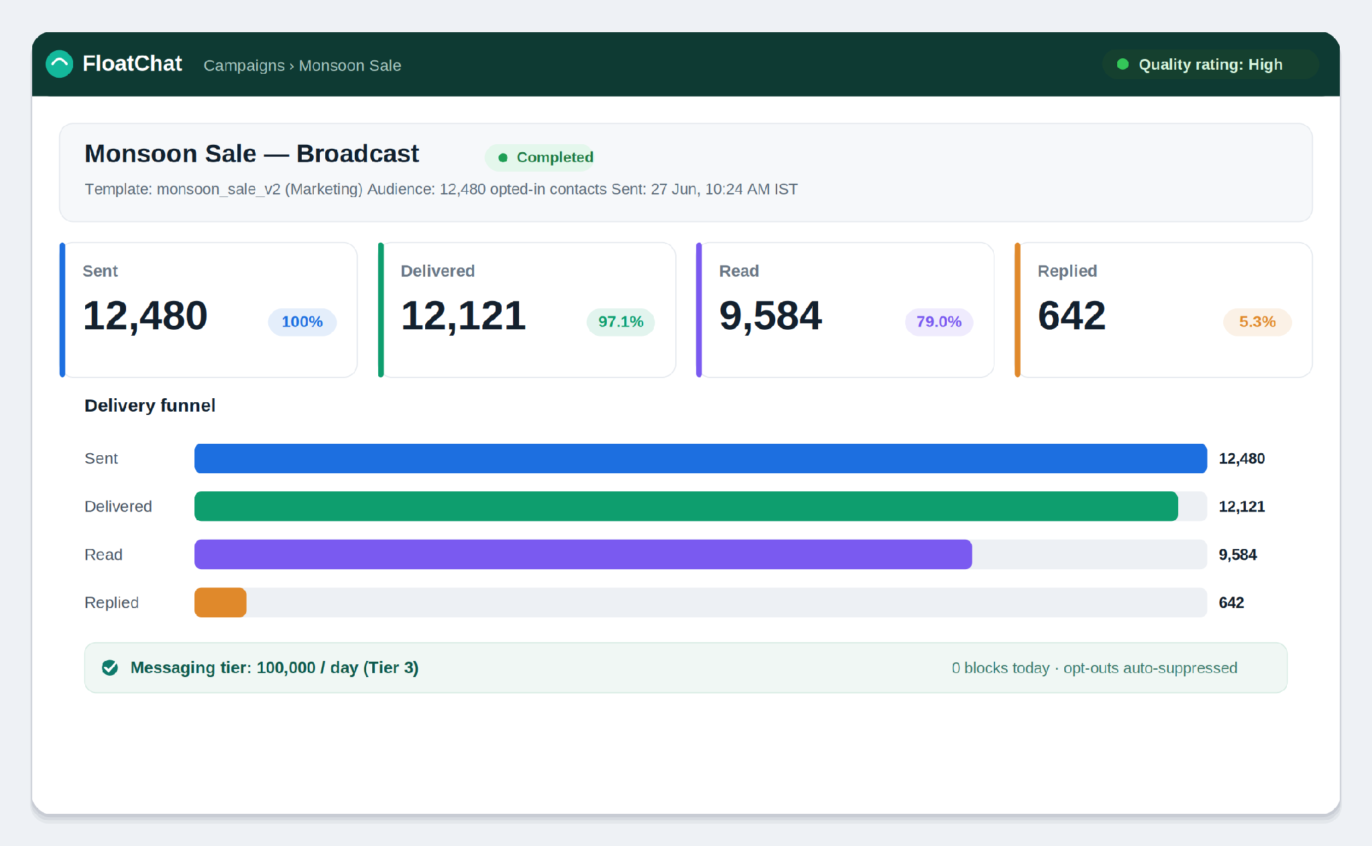Click the 9,584 value beside Read bar
This screenshot has height=846, width=1372.
pyautogui.click(x=1237, y=554)
